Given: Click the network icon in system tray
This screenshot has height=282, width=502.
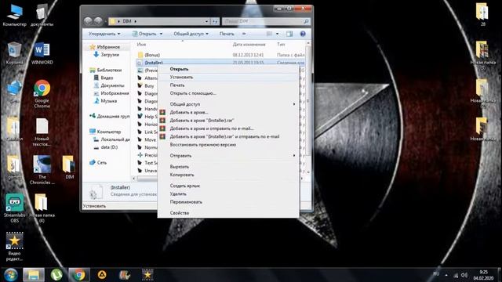Looking at the screenshot, I should pos(456,275).
